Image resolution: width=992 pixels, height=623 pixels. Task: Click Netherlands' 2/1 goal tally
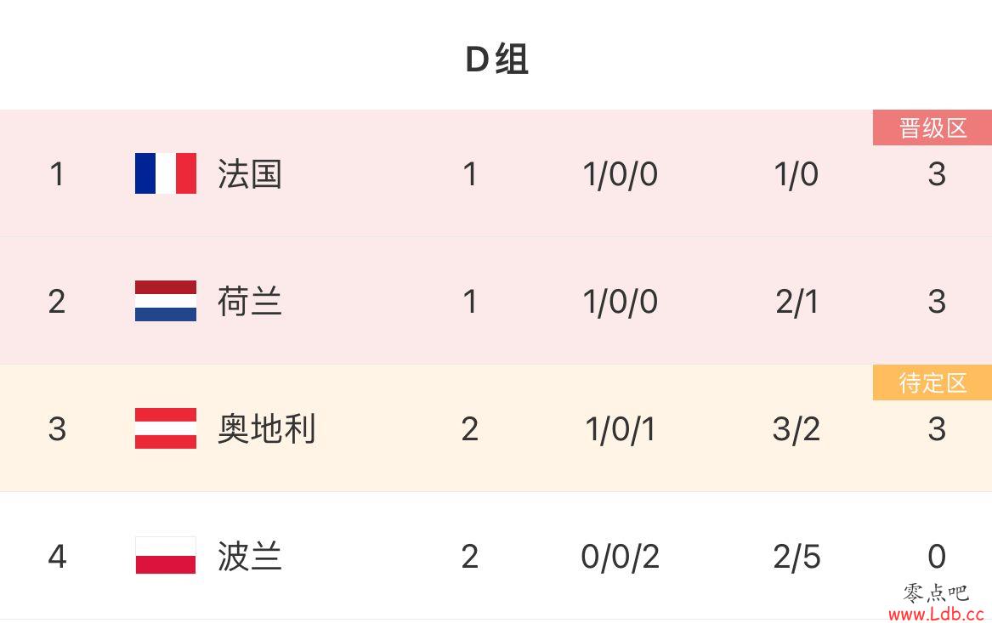[x=796, y=302]
